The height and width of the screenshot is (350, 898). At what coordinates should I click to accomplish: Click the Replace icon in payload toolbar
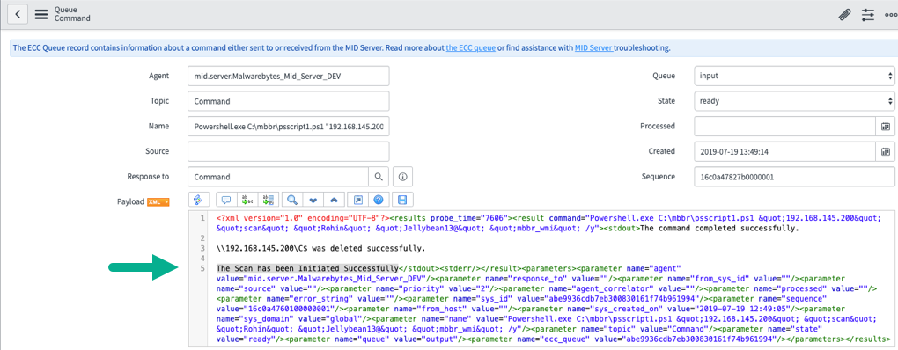pos(247,201)
